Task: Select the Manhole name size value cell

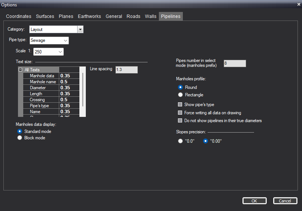Action: pos(69,82)
